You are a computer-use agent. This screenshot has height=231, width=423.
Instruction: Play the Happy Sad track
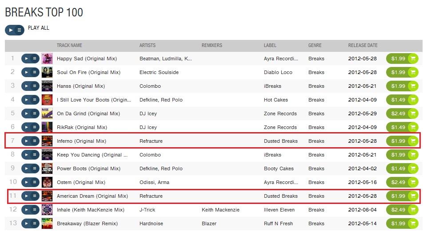pos(27,59)
